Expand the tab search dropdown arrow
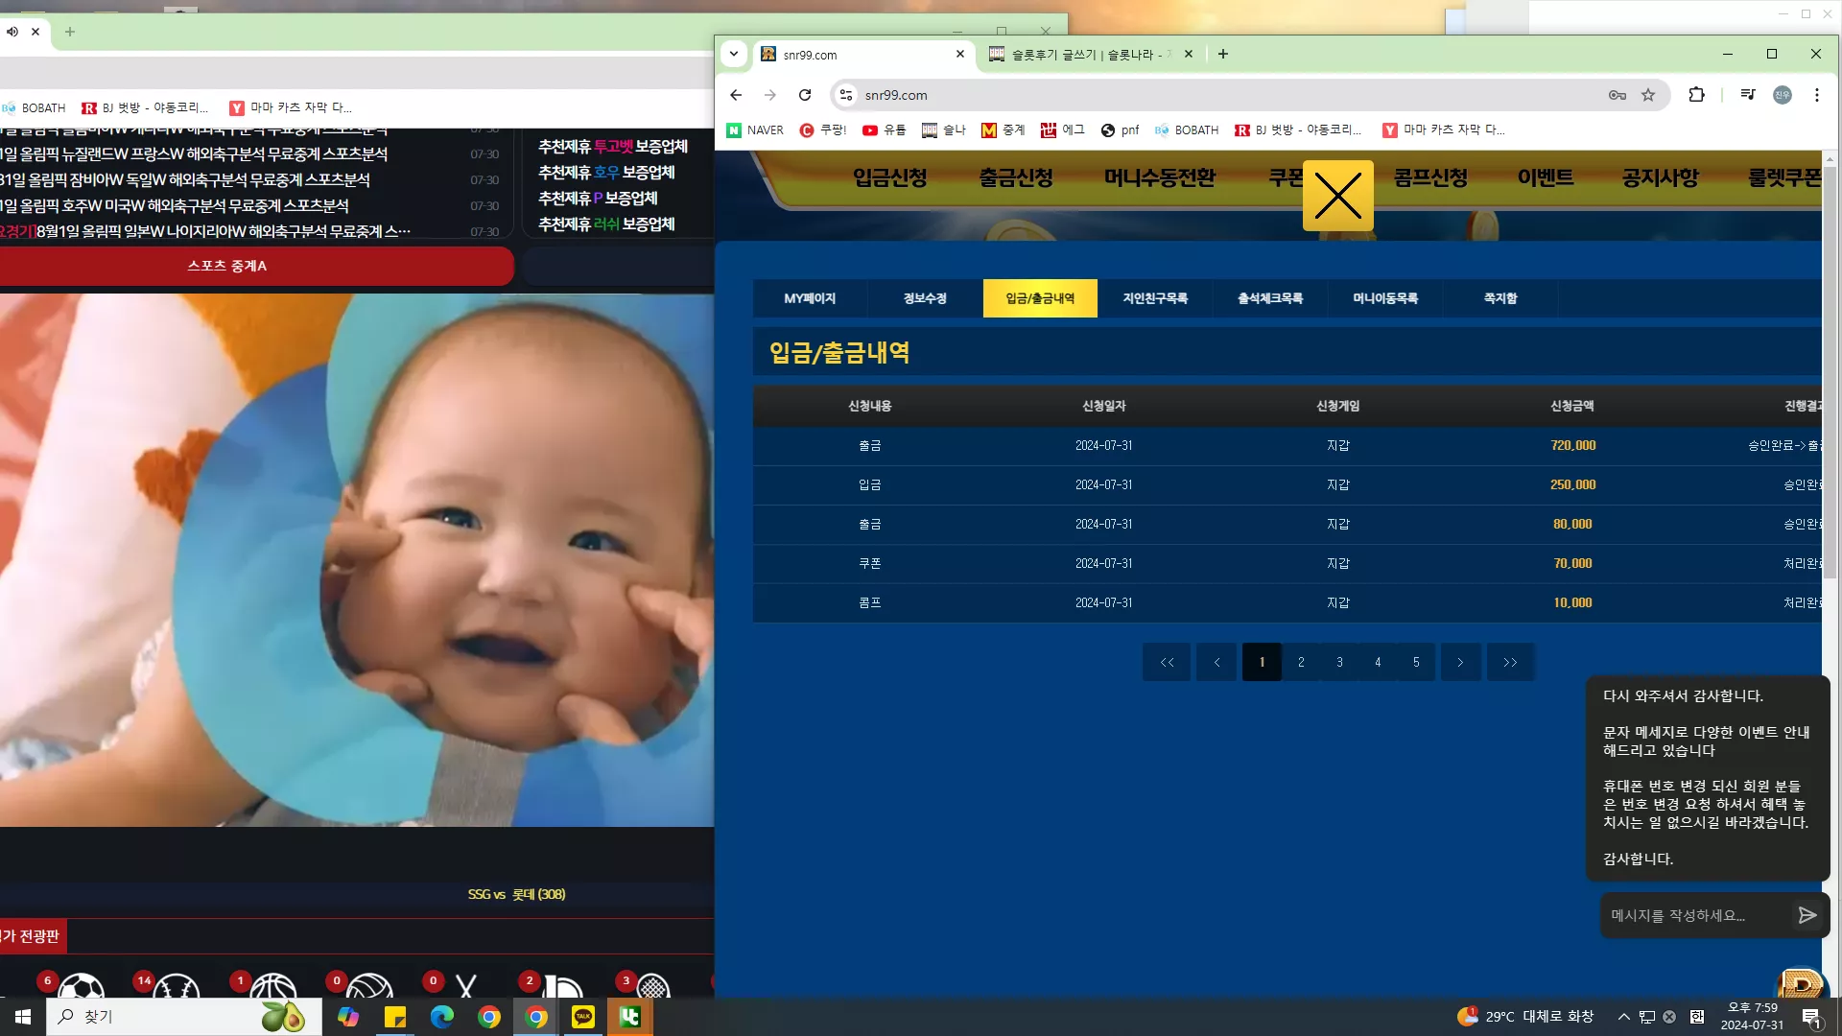 734,54
